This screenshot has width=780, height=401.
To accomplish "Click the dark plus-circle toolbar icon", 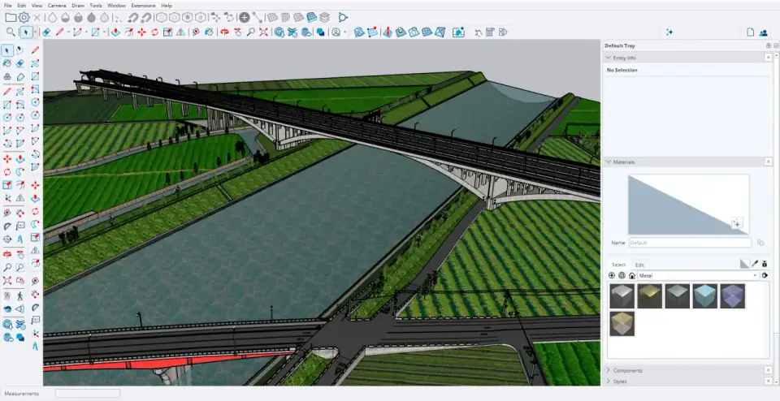I will pos(245,17).
